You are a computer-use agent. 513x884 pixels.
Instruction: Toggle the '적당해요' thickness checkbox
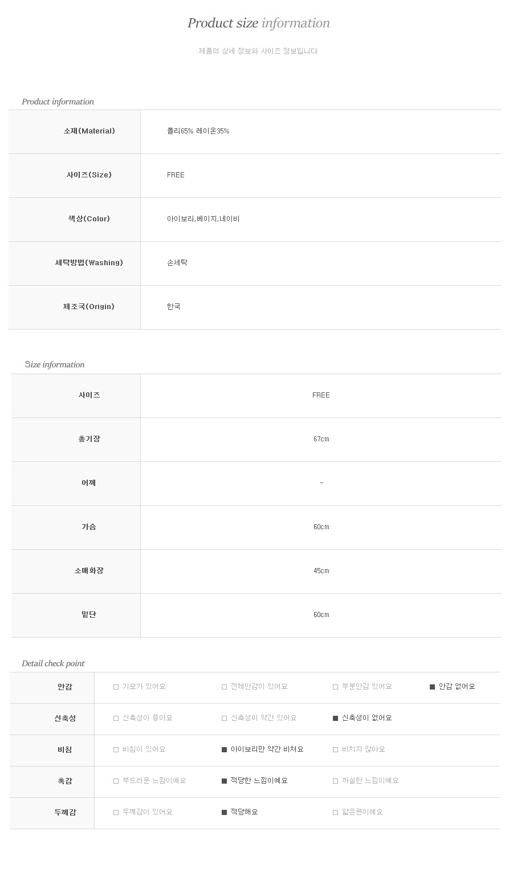pos(225,812)
